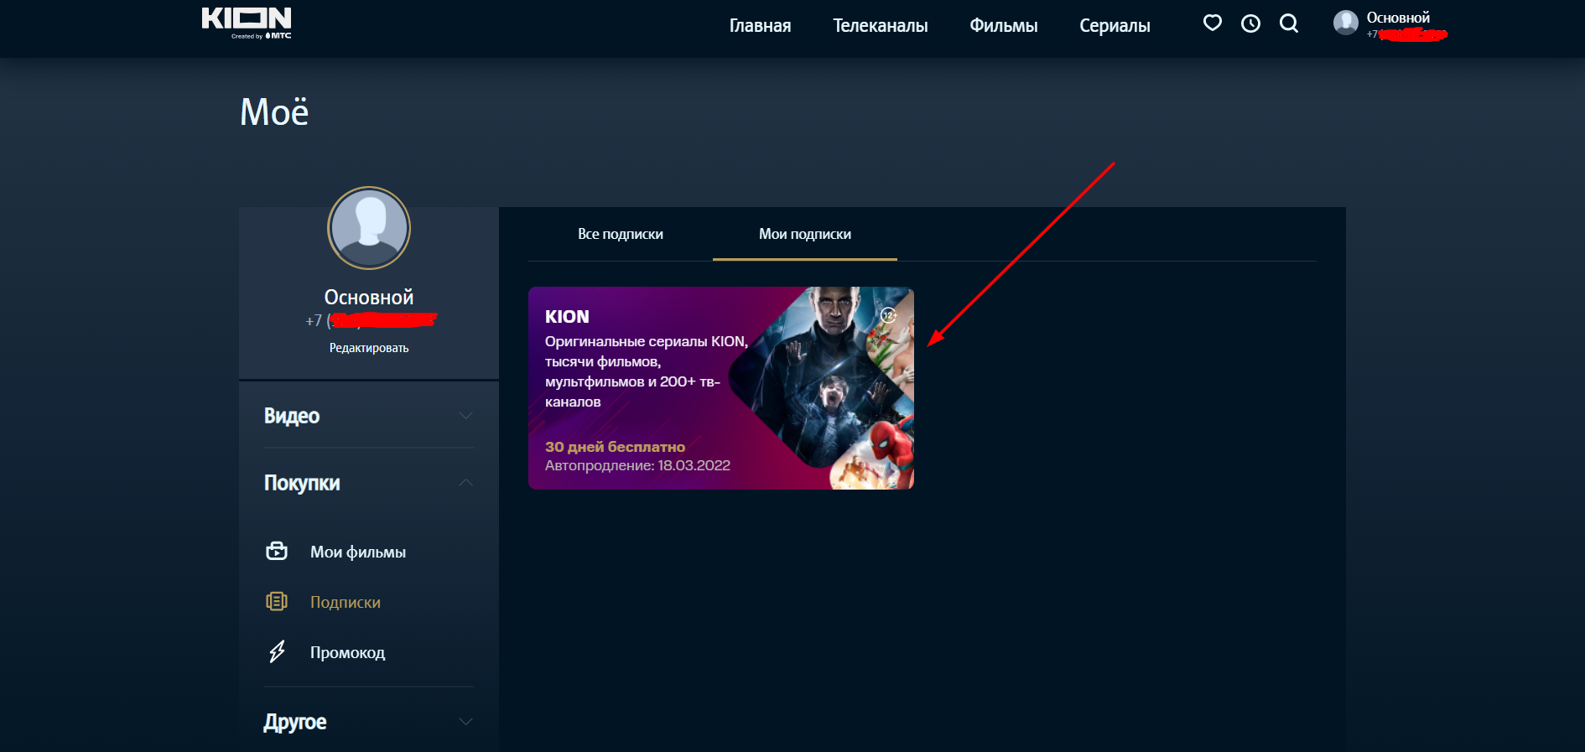Click the Промокод lightning icon
This screenshot has width=1585, height=752.
(277, 652)
